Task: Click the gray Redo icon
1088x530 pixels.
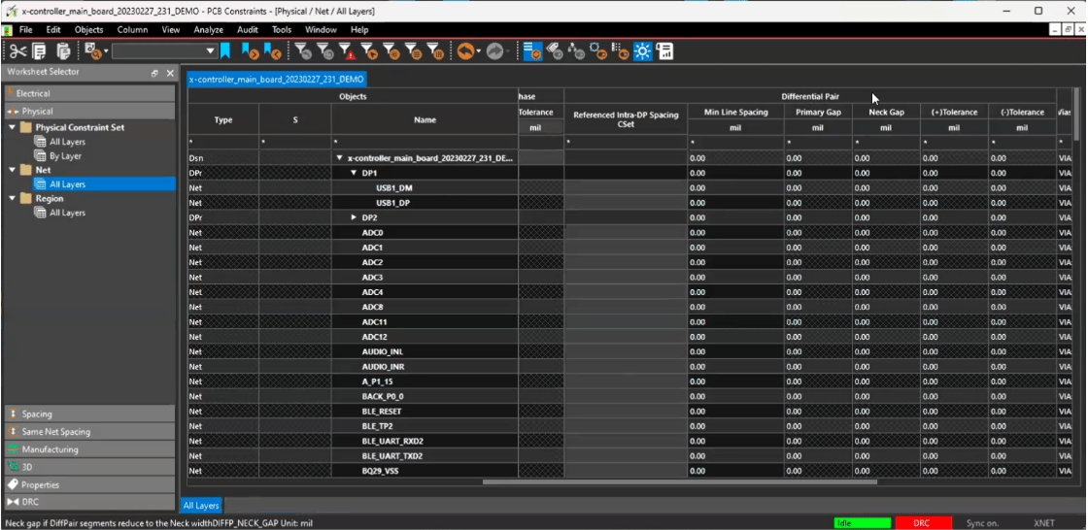Action: [494, 51]
